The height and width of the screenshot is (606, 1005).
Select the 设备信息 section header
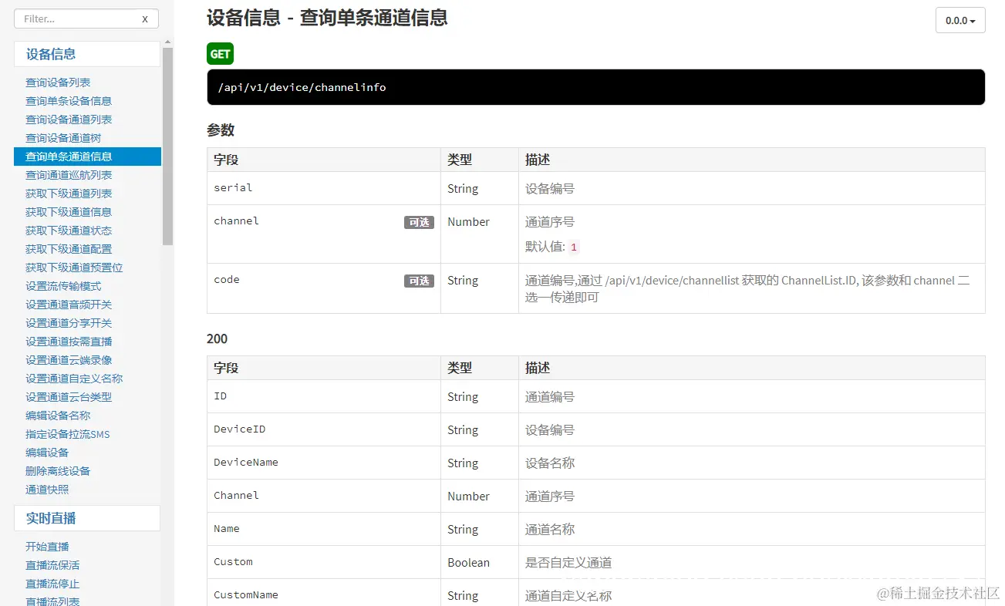[87, 54]
